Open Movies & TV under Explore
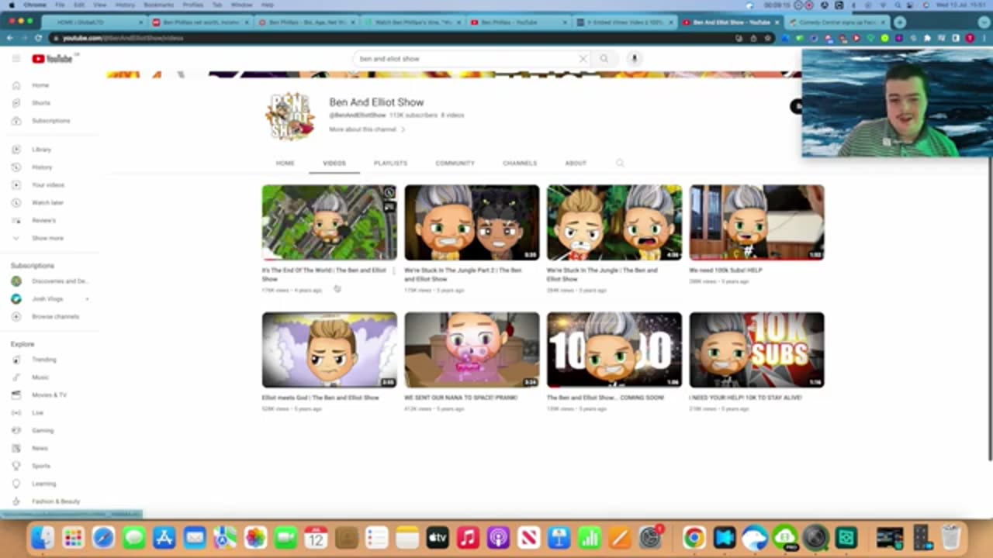The width and height of the screenshot is (993, 558). pyautogui.click(x=50, y=395)
